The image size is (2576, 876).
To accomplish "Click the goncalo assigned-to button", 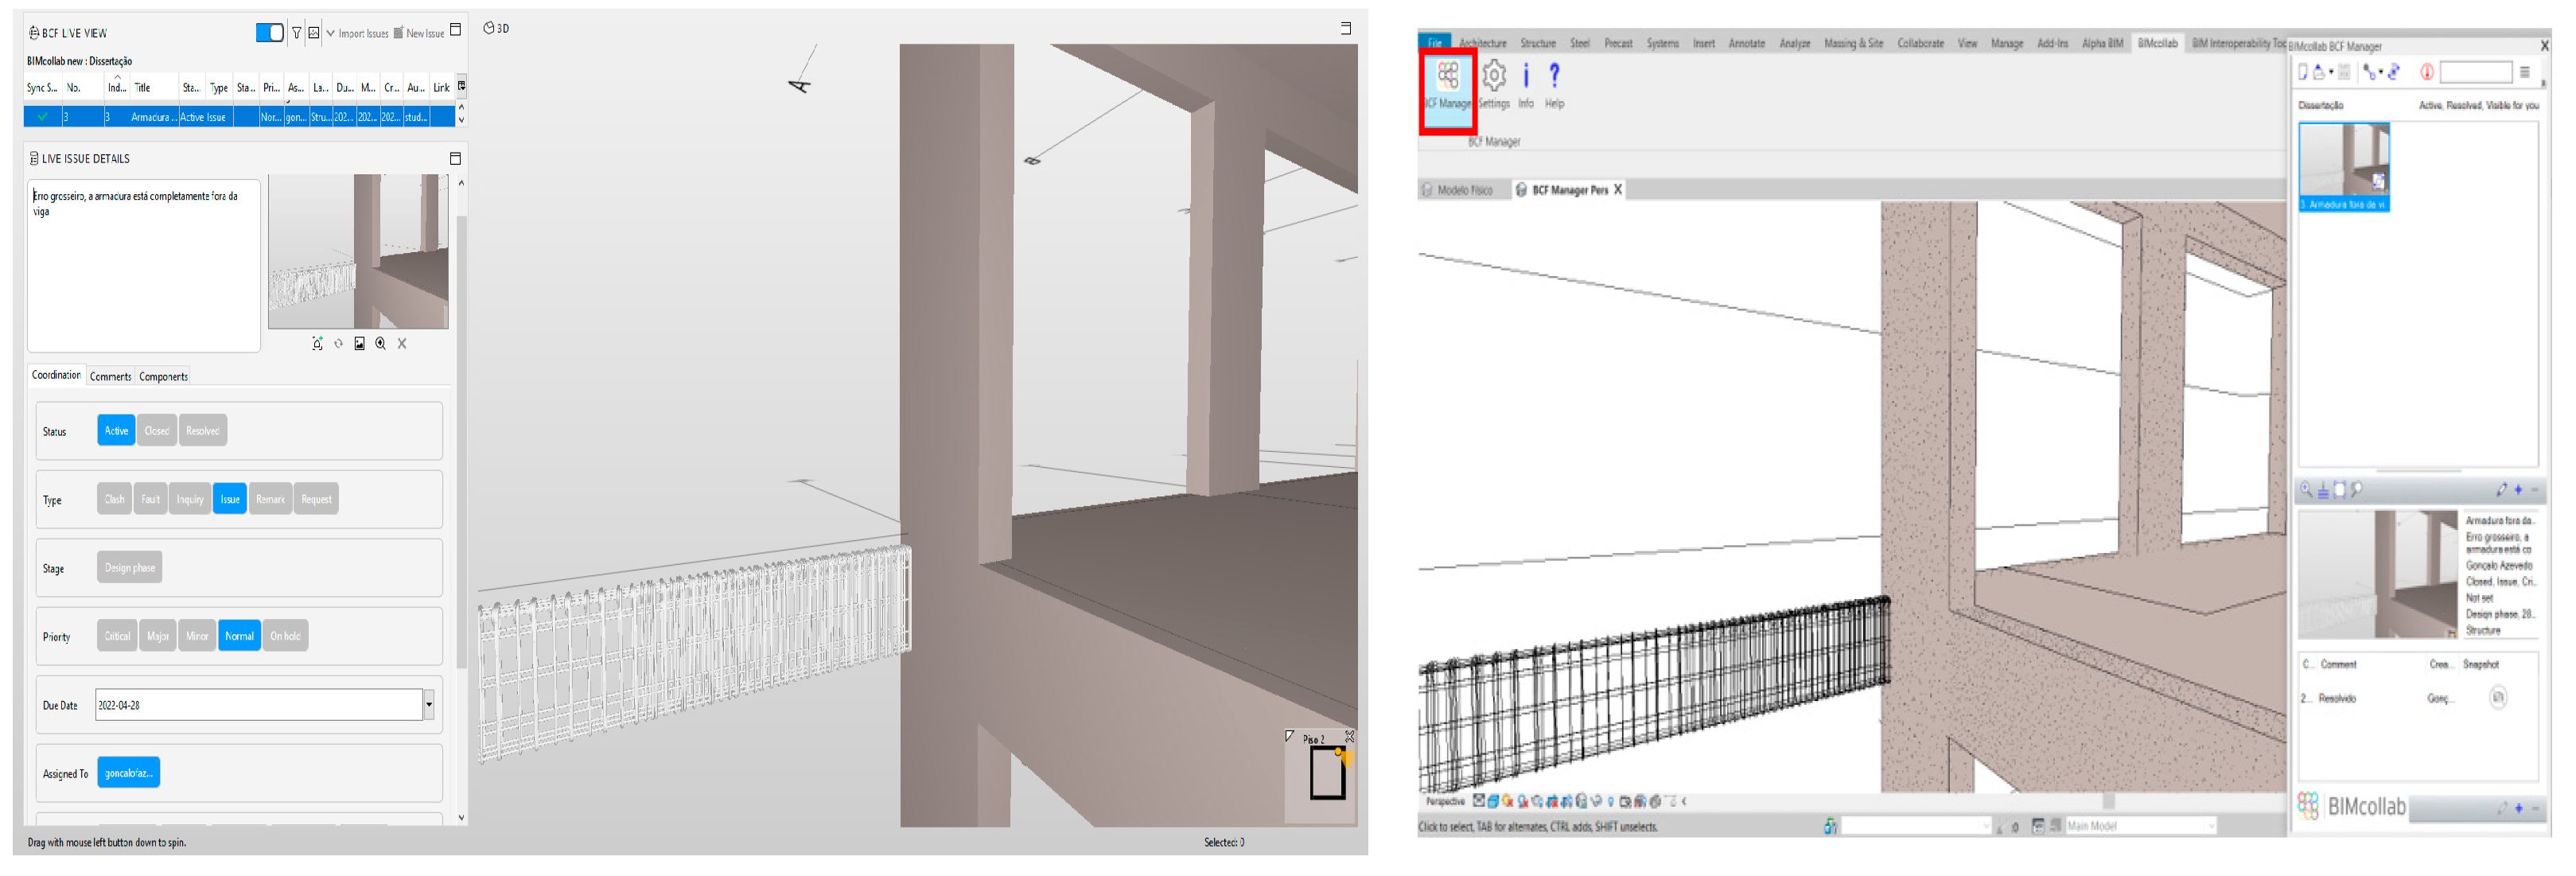I will point(128,773).
